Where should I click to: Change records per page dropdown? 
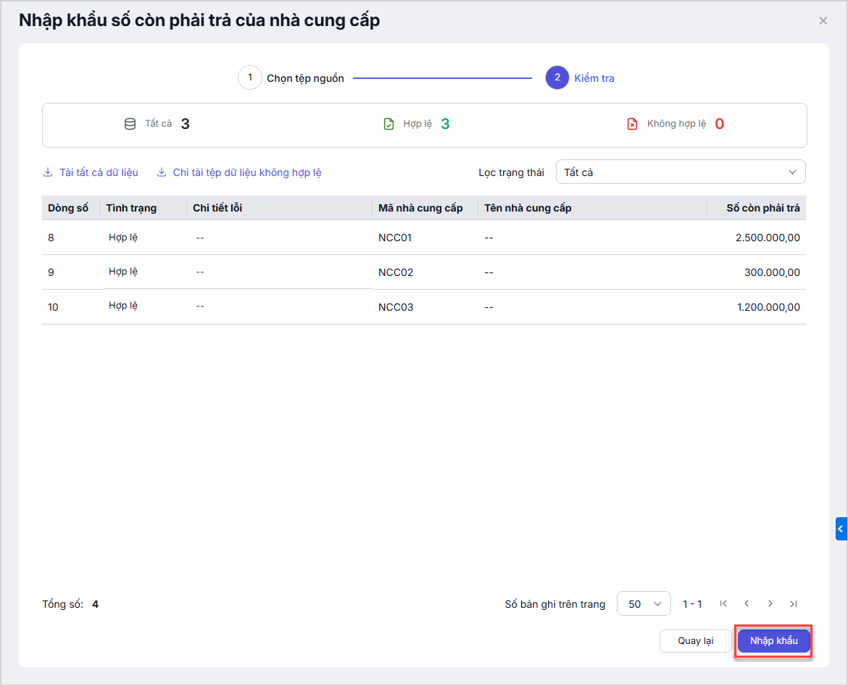click(x=643, y=603)
